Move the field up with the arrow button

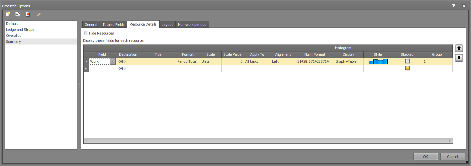click(x=459, y=48)
